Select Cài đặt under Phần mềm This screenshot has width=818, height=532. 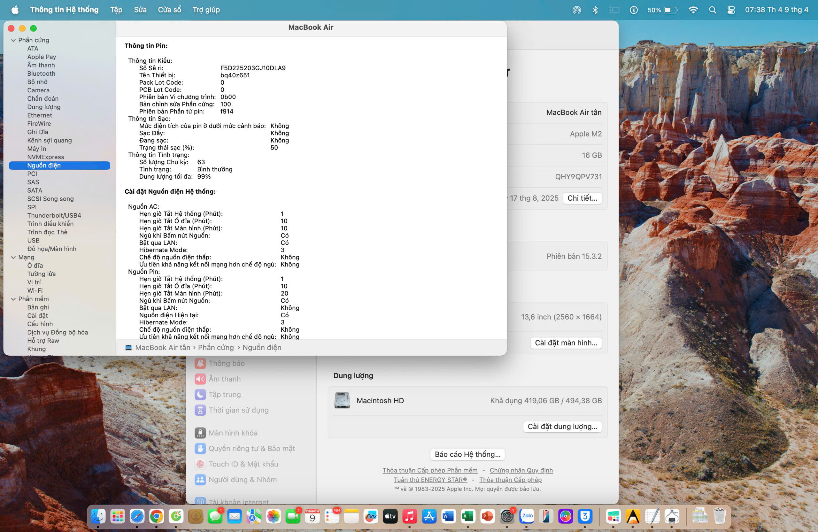[x=38, y=315]
